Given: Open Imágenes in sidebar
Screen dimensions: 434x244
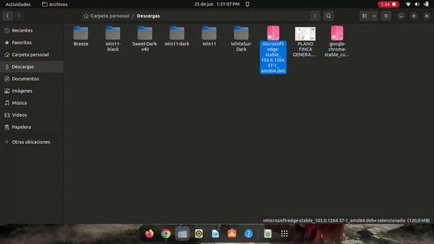Looking at the screenshot, I should tap(32, 91).
